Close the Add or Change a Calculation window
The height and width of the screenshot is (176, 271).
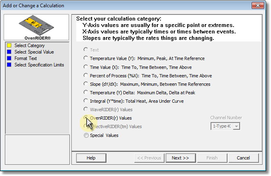pos(258,6)
